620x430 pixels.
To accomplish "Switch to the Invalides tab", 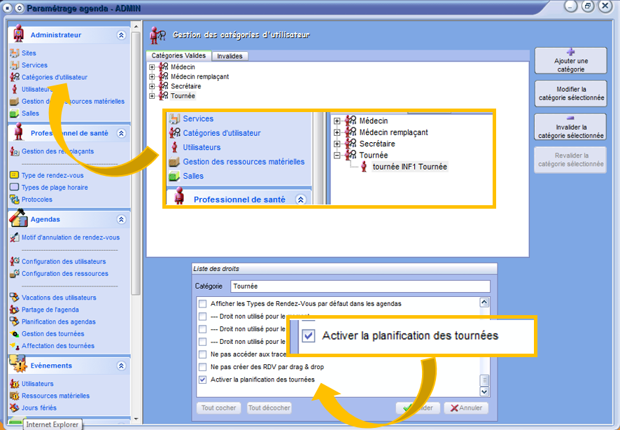I will click(230, 56).
